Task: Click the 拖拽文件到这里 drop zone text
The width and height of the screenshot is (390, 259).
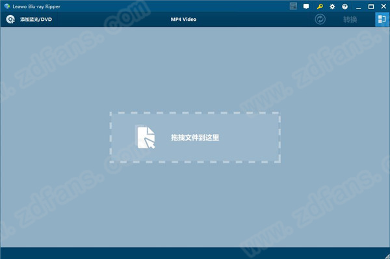Action: coord(195,137)
